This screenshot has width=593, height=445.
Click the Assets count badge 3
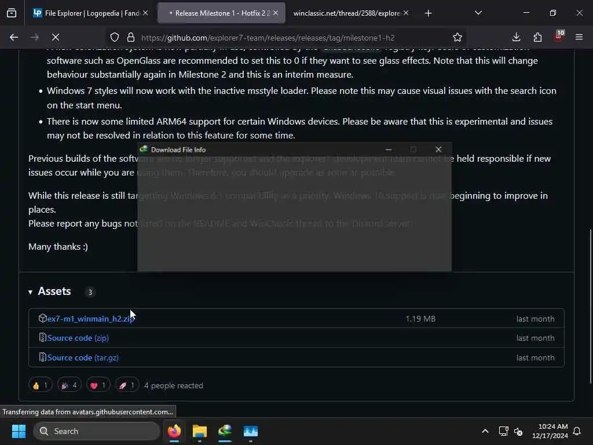point(90,292)
